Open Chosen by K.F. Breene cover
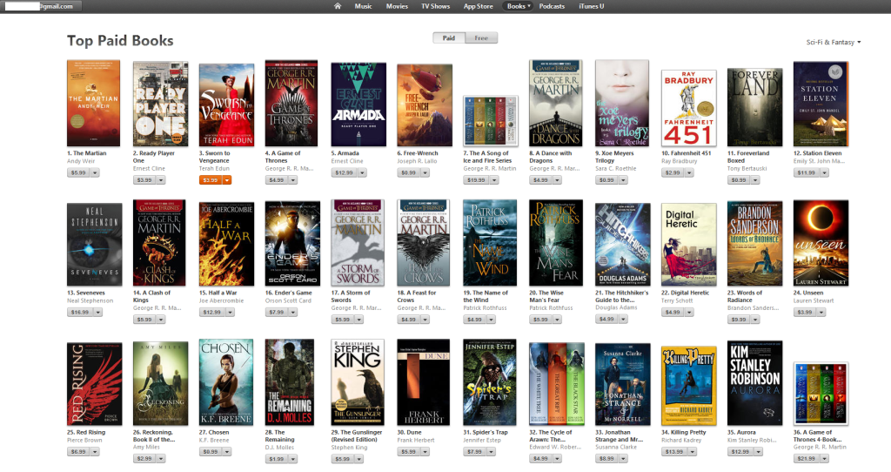Image resolution: width=891 pixels, height=472 pixels. tap(226, 382)
